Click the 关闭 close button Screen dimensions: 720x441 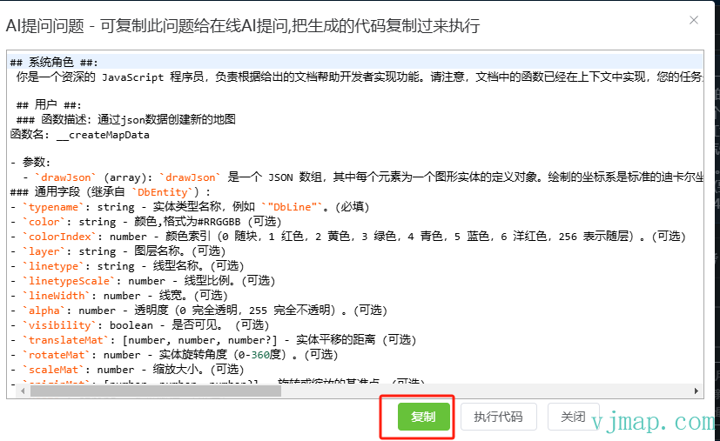(x=573, y=417)
